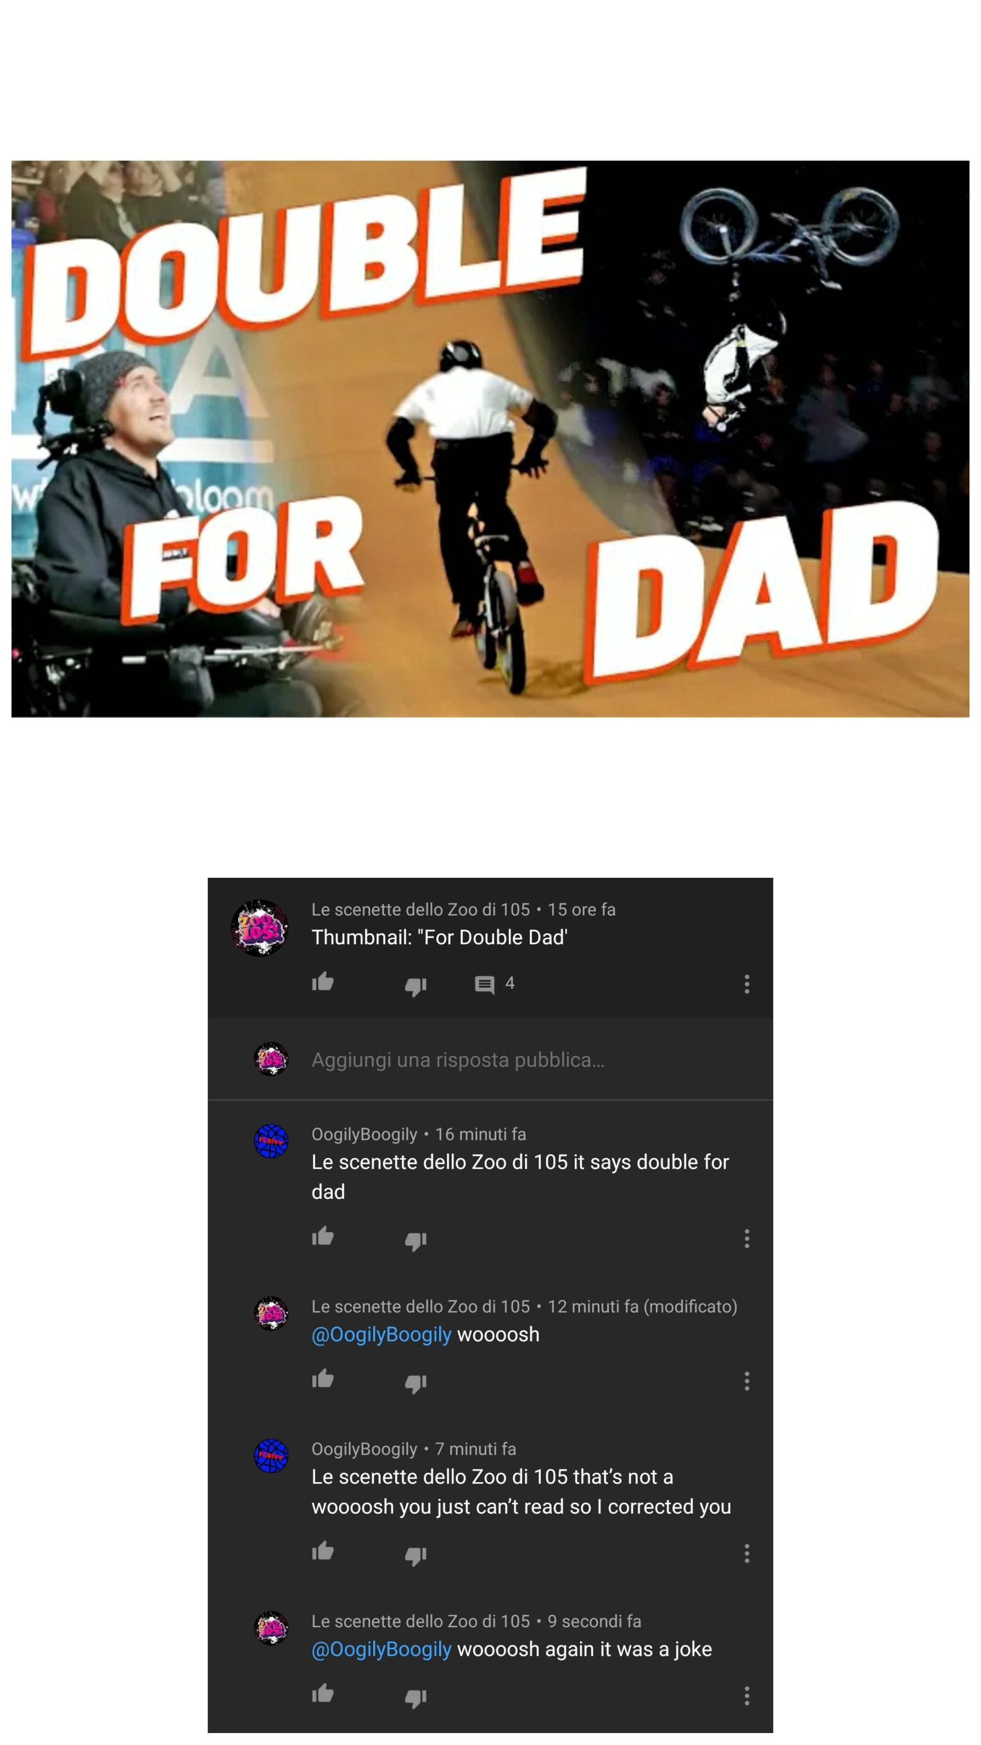Like the first "woooosh" reply
This screenshot has width=981, height=1745.
tap(322, 1378)
